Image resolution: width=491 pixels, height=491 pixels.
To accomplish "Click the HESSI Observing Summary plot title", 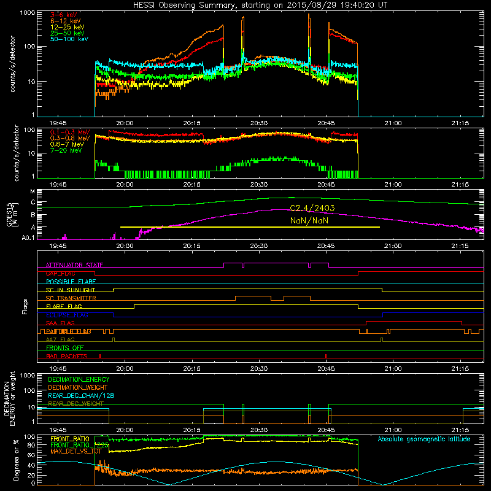I will tap(260, 6).
